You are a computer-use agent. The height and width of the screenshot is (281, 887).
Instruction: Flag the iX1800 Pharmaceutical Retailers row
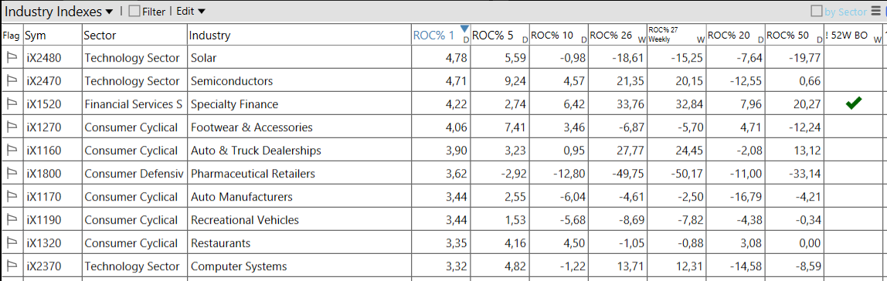pos(11,174)
